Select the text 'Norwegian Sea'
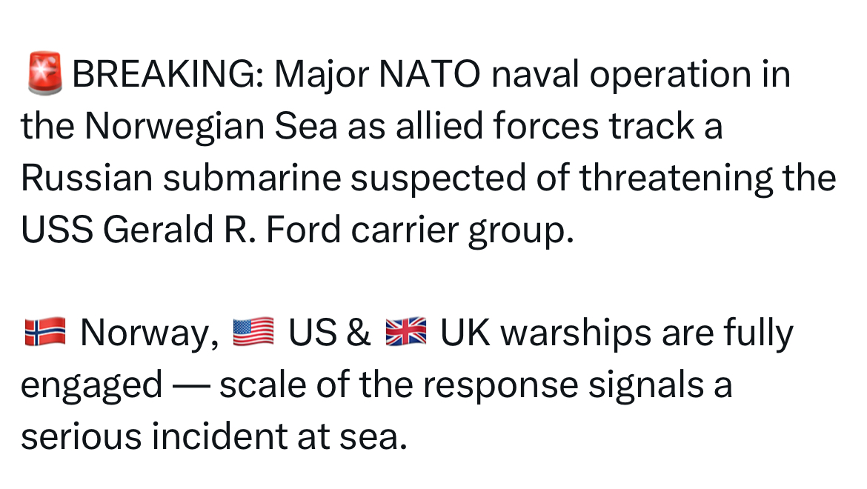 coord(210,125)
